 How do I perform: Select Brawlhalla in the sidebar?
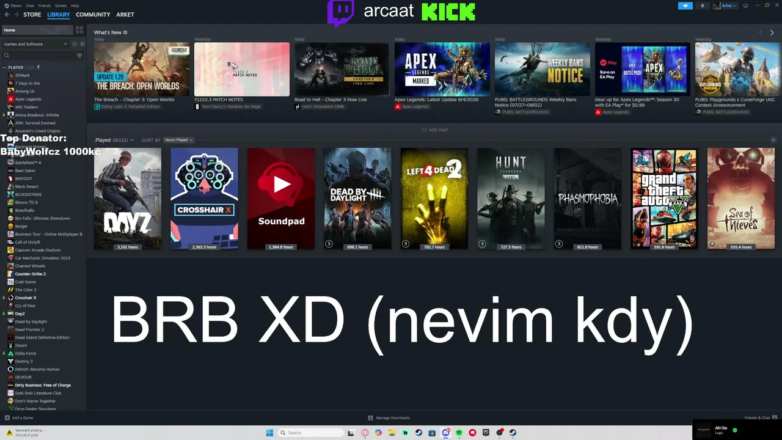click(x=24, y=210)
